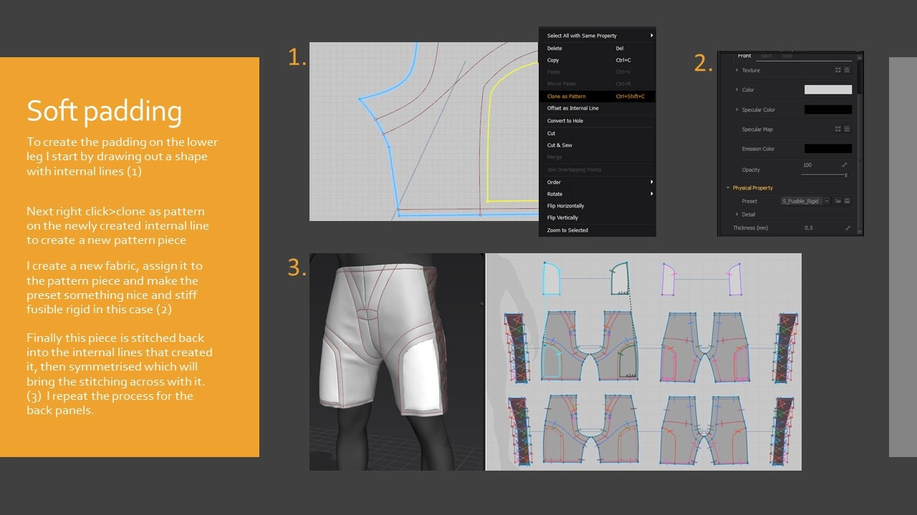Image resolution: width=917 pixels, height=515 pixels.
Task: Switch to the Front fabric tab
Action: coord(744,56)
